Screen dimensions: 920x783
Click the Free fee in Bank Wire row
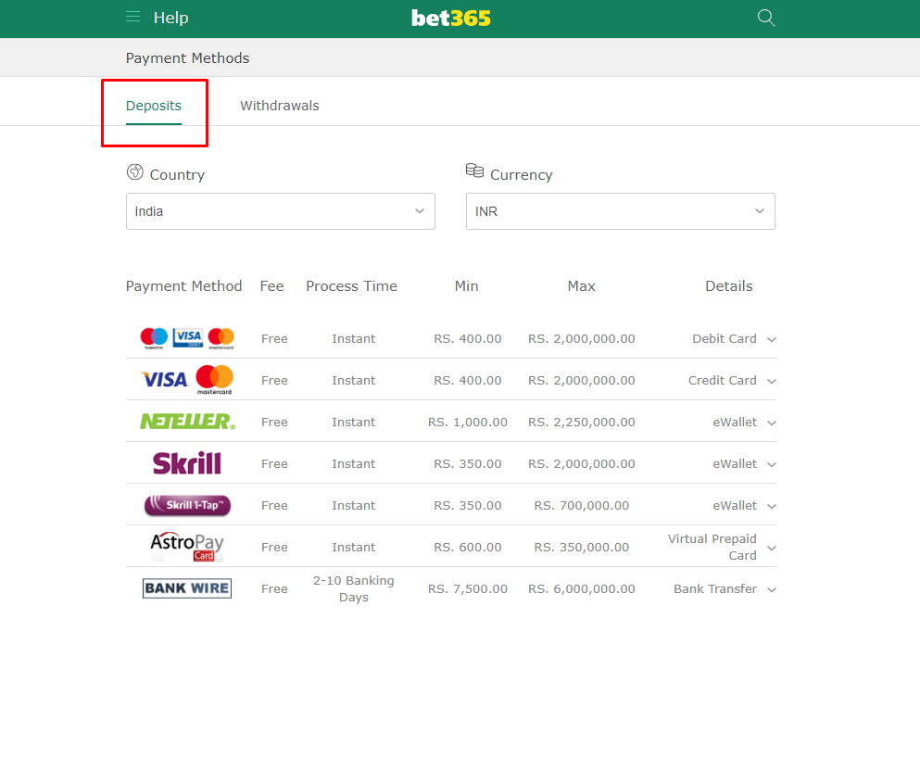coord(274,588)
